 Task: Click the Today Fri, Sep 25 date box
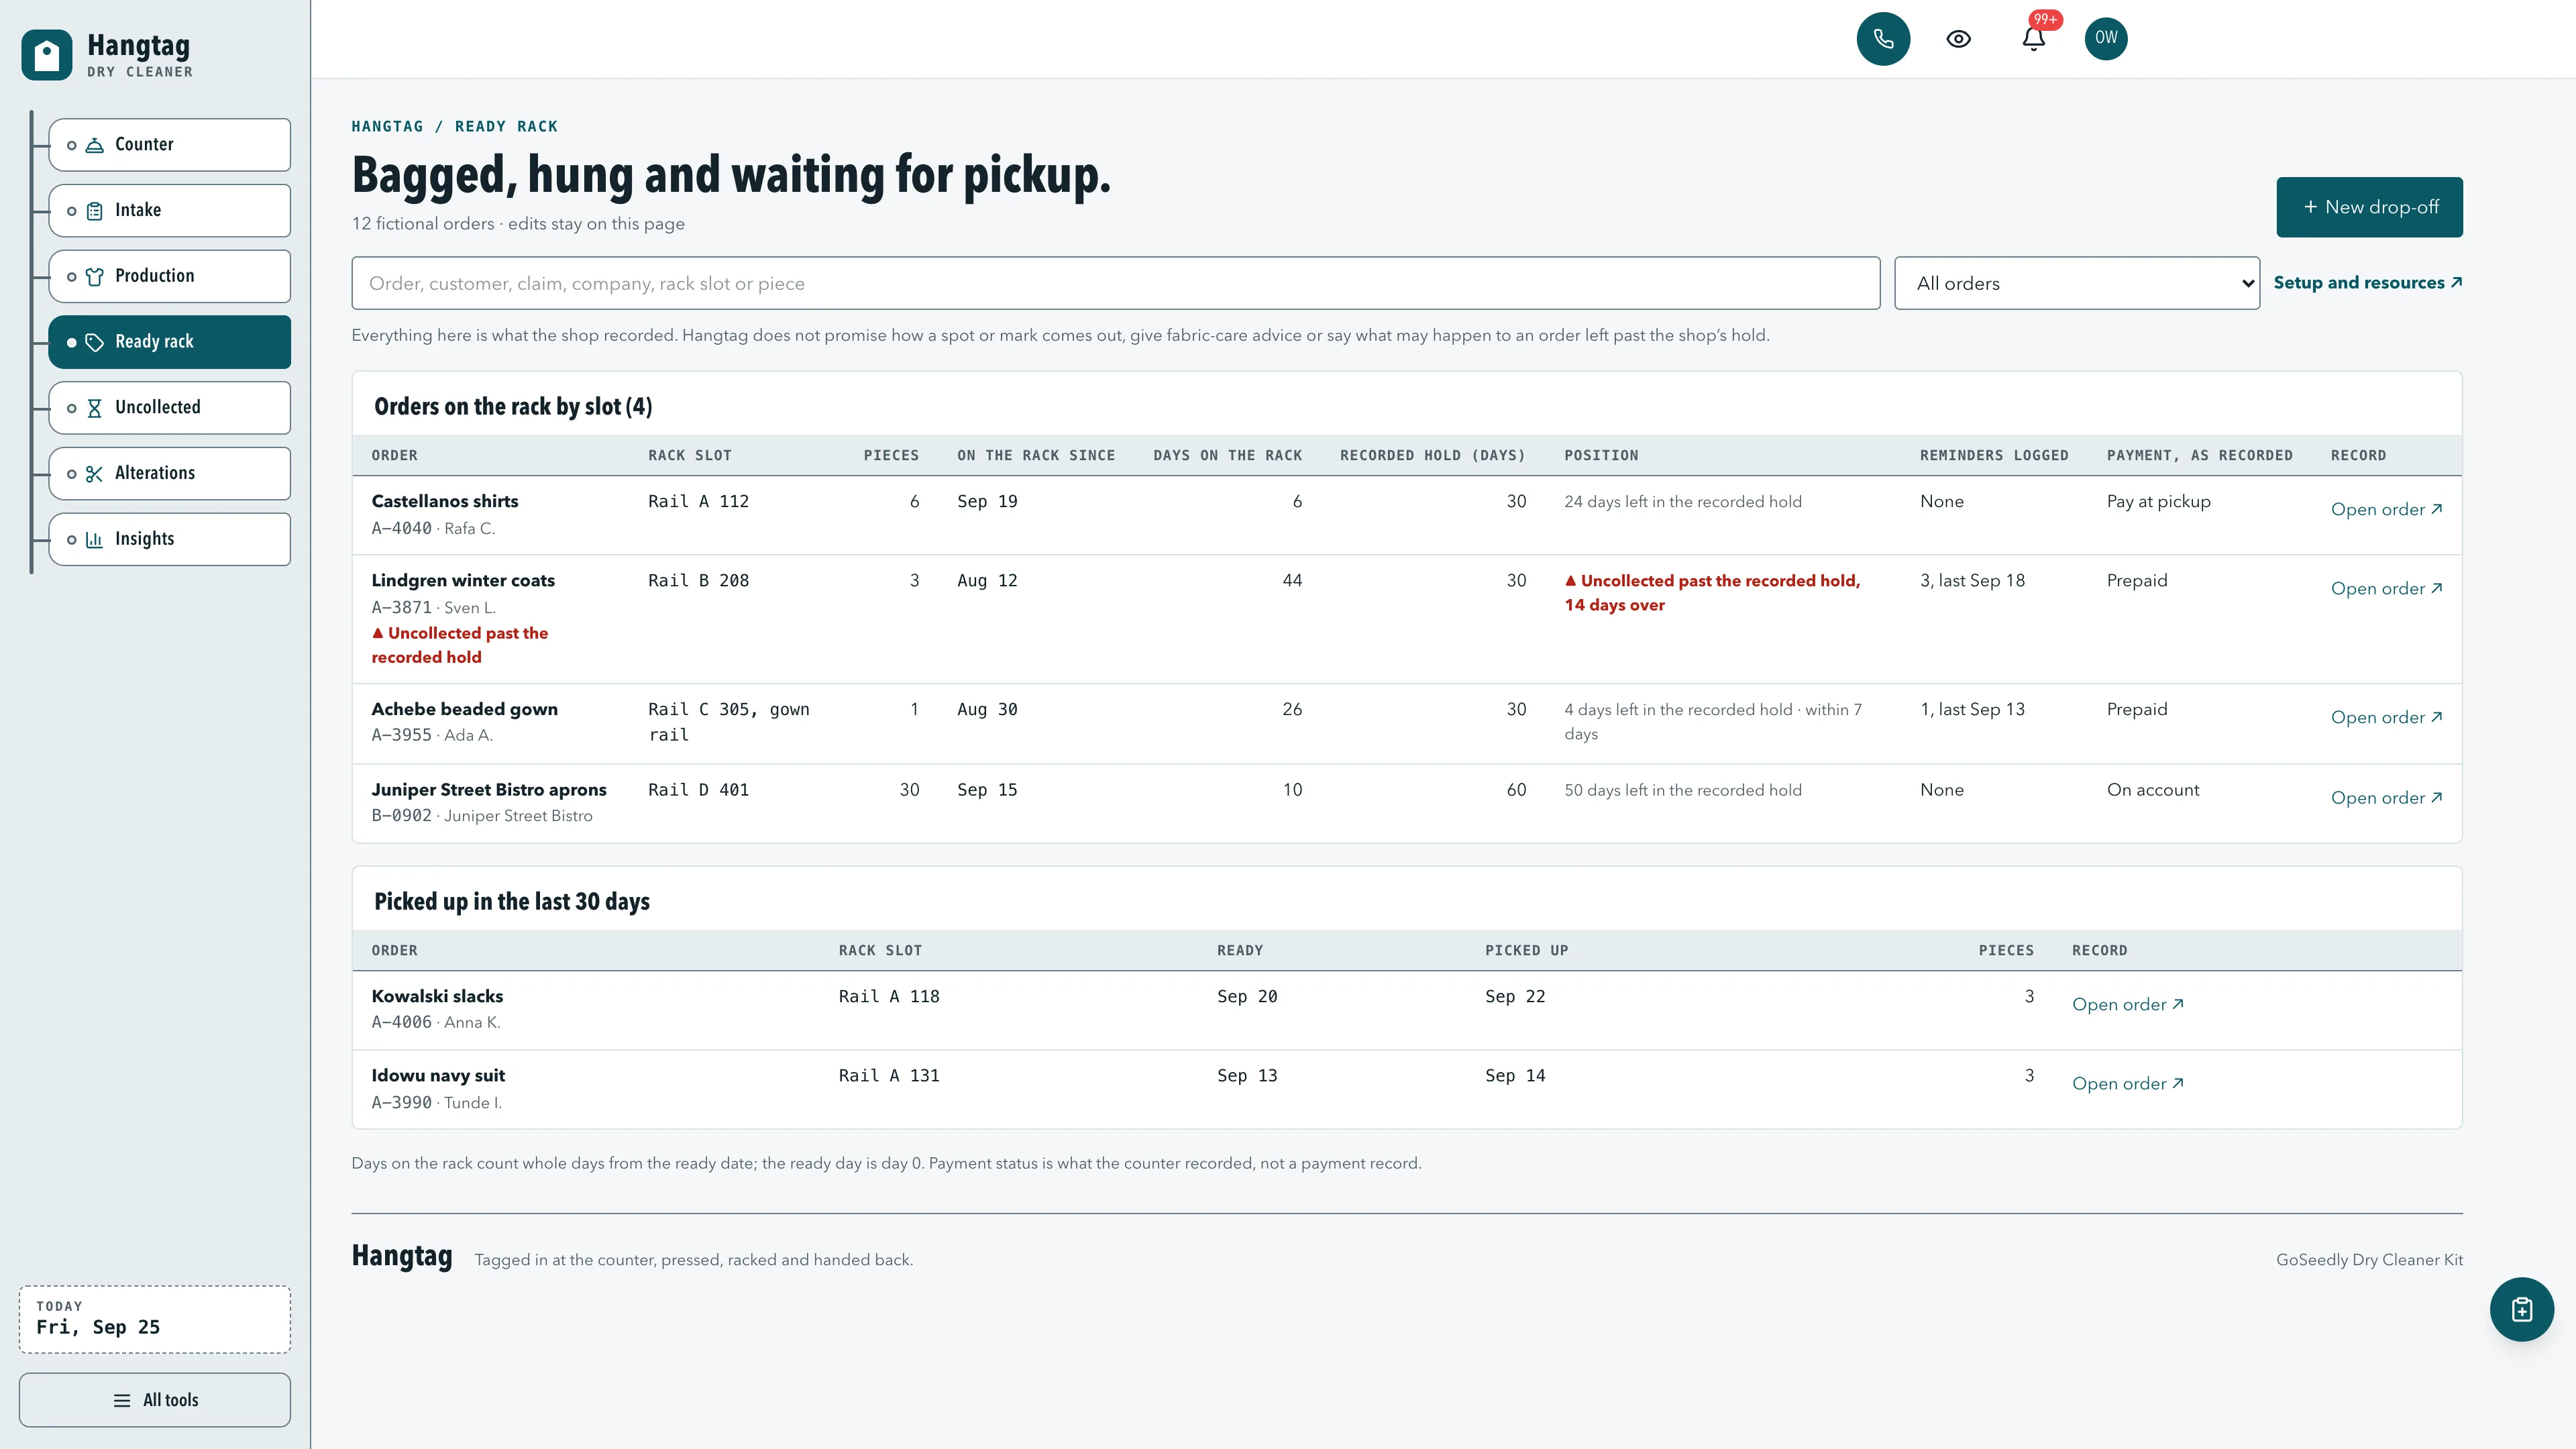155,1319
